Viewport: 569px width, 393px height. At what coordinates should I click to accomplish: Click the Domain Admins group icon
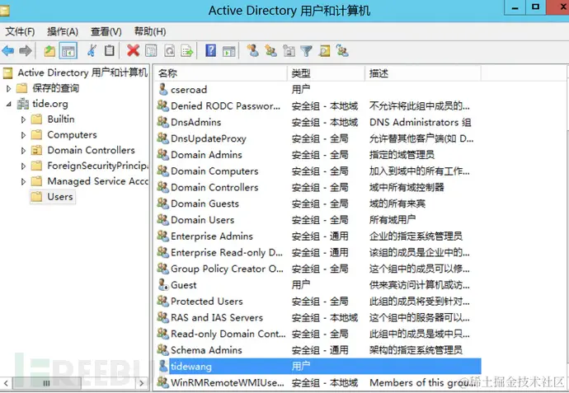163,154
